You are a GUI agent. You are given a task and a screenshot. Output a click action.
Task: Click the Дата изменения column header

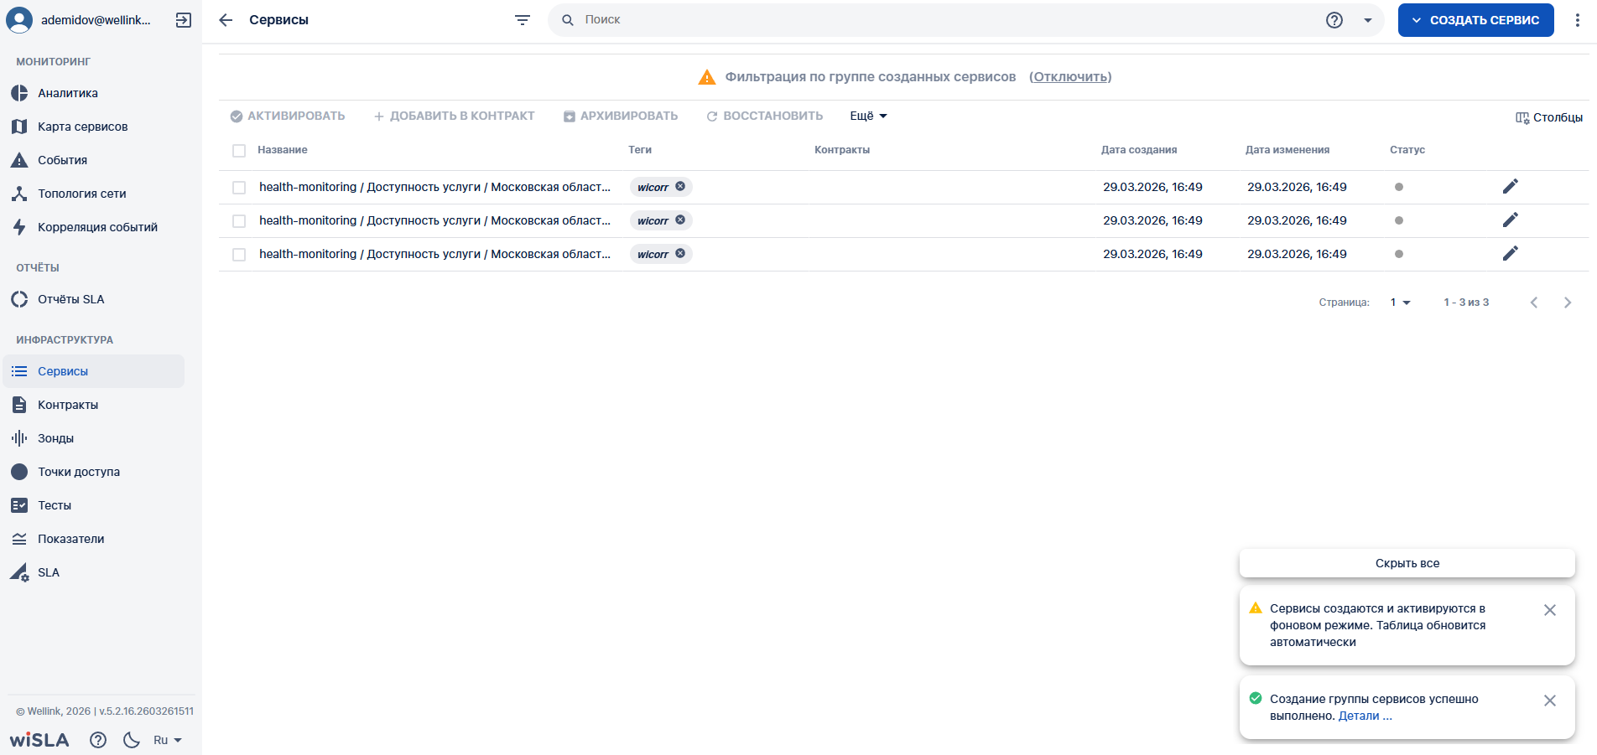pos(1287,150)
